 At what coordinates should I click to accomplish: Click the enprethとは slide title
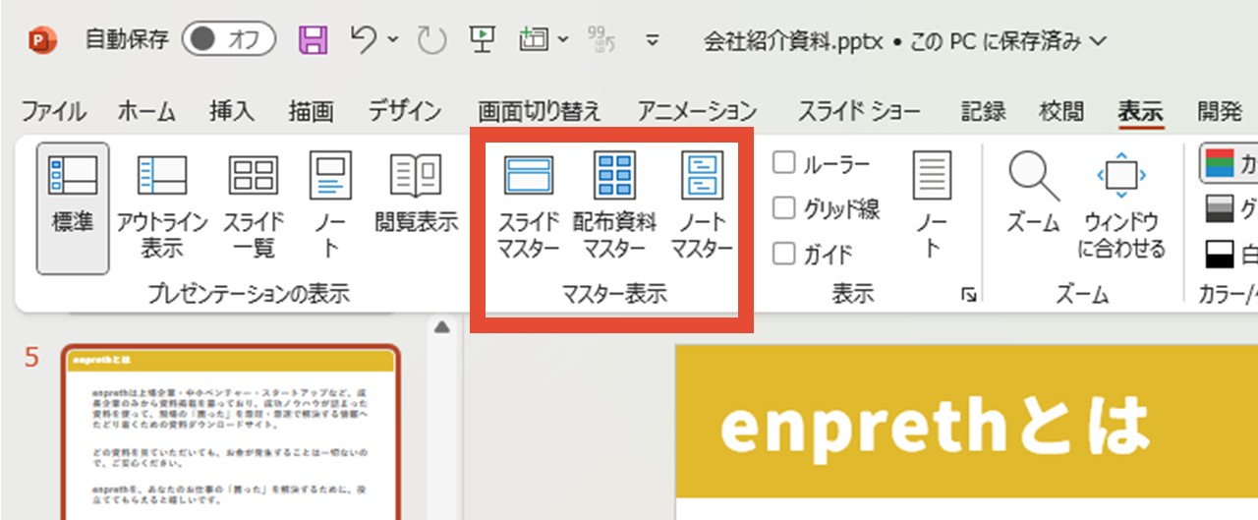[934, 426]
